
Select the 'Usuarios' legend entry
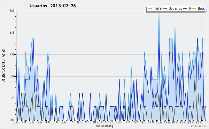173,8
